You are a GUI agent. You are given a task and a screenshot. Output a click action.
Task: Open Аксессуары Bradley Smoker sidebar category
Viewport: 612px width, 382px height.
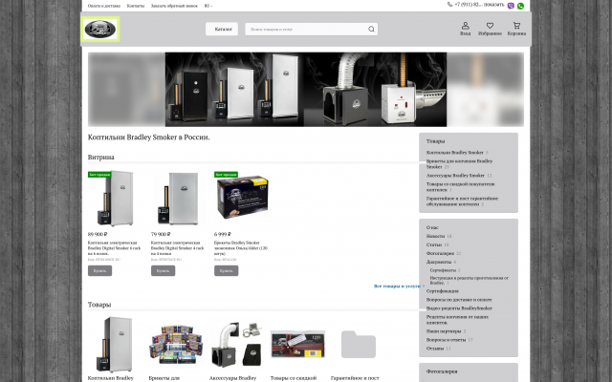455,176
